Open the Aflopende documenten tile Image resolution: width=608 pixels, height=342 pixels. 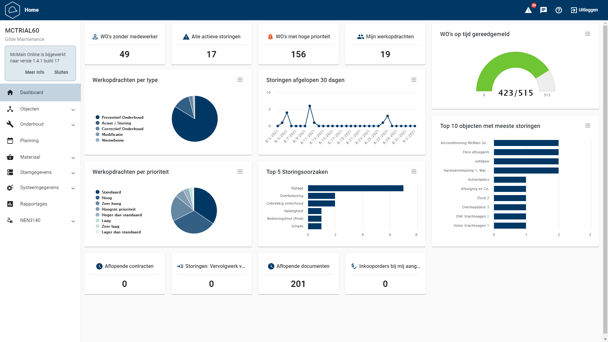(x=298, y=274)
